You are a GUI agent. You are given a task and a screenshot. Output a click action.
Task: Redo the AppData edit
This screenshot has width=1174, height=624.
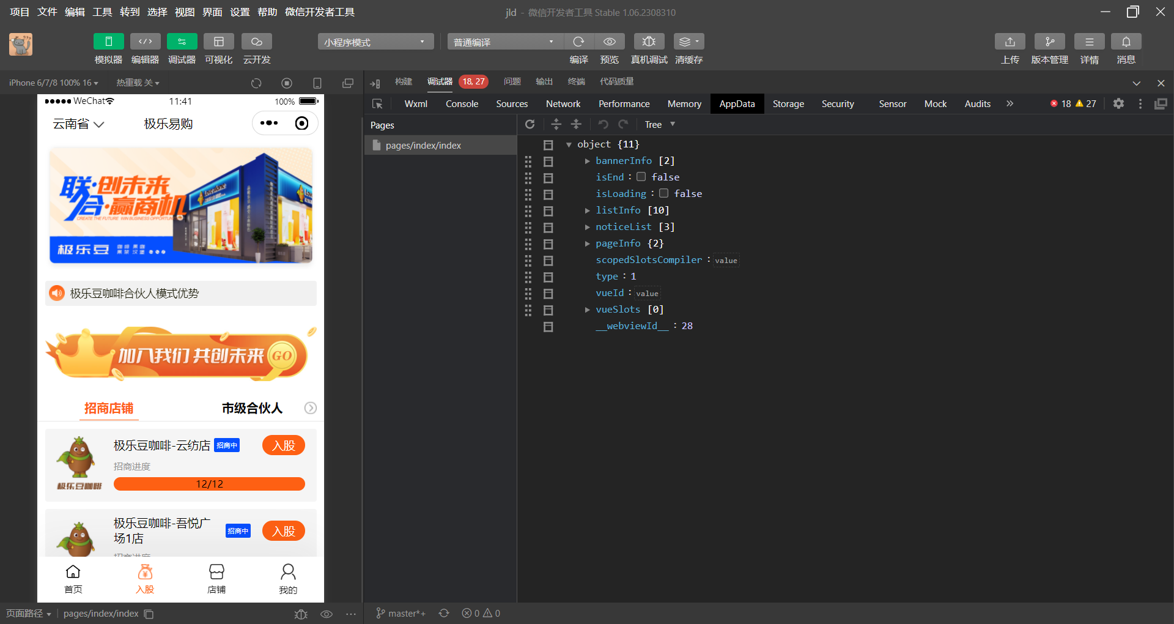pyautogui.click(x=623, y=124)
